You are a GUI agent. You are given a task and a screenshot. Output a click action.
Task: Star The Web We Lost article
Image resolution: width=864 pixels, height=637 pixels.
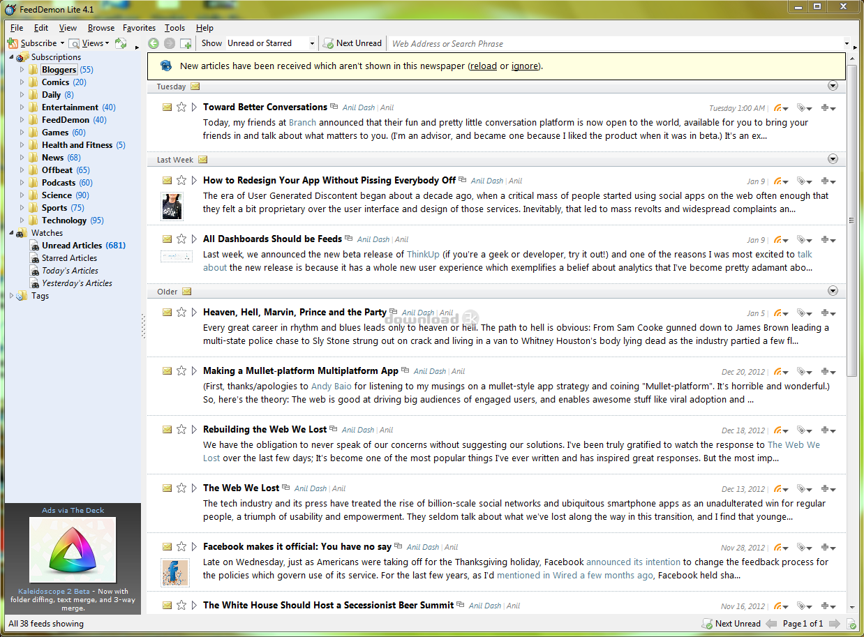click(x=181, y=488)
